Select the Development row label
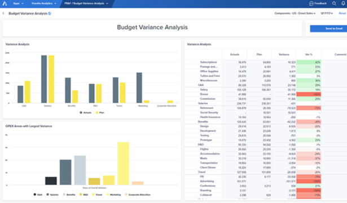 [208, 131]
